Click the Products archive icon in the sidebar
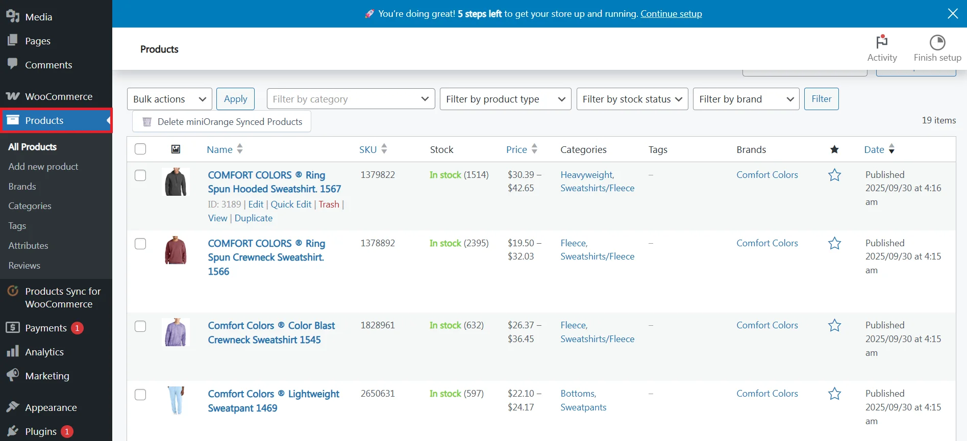Viewport: 967px width, 441px height. click(x=13, y=120)
